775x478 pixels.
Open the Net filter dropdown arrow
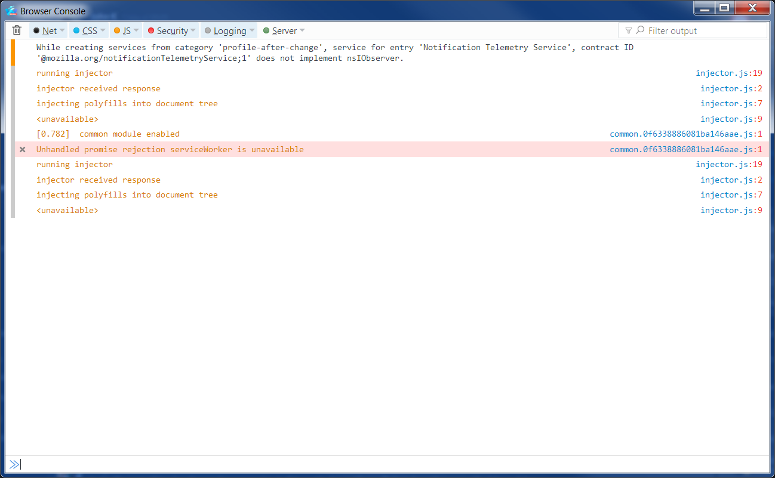point(63,30)
